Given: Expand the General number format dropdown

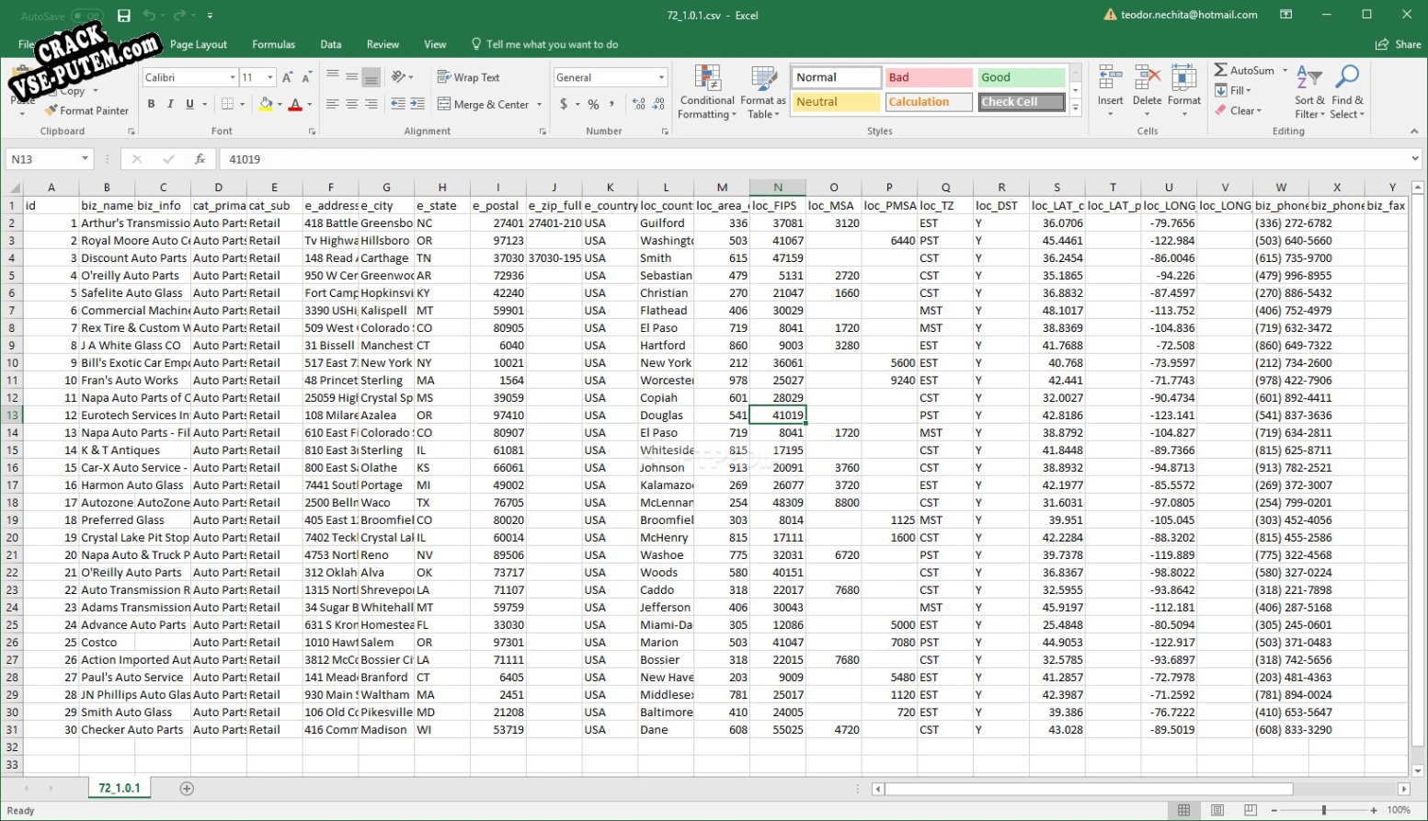Looking at the screenshot, I should (661, 77).
